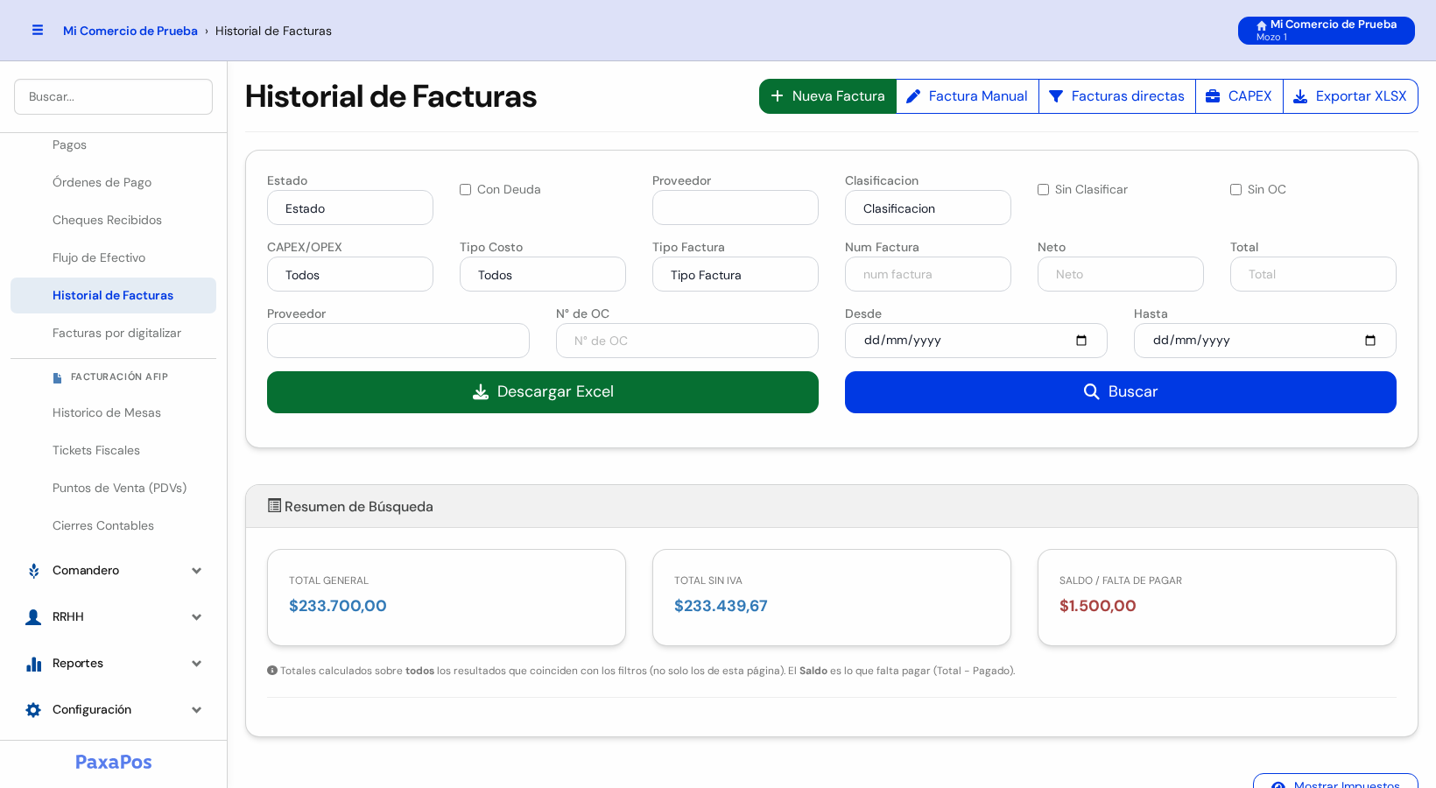Screen dimensions: 1436x788
Task: Click the Comandero sidebar icon
Action: (33, 571)
